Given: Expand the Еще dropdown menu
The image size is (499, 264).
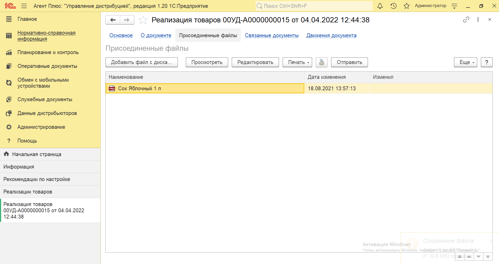Looking at the screenshot, I should pos(465,62).
